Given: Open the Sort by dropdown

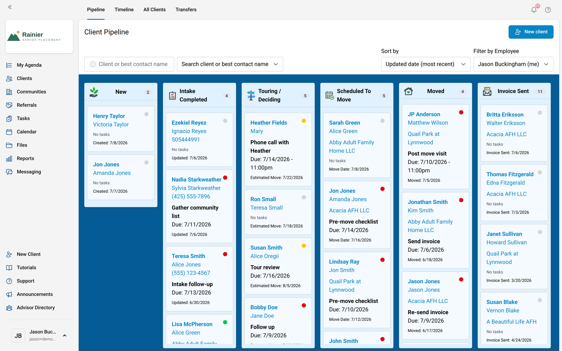Looking at the screenshot, I should 426,64.
